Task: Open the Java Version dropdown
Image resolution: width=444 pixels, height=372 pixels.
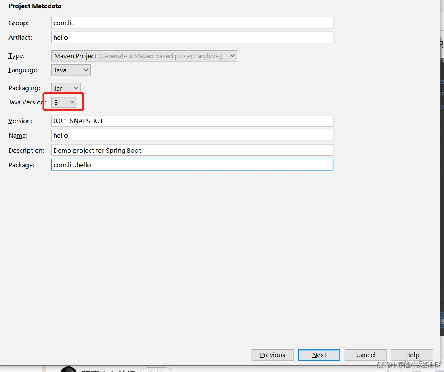Action: [64, 102]
